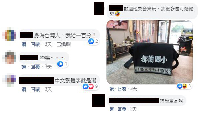200x114 pixels.
Task: Click the heart reaction on 中文繁體字就是潮 comment
Action: (91, 87)
